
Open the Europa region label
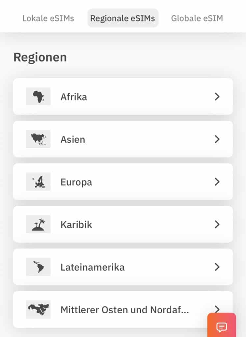(76, 182)
